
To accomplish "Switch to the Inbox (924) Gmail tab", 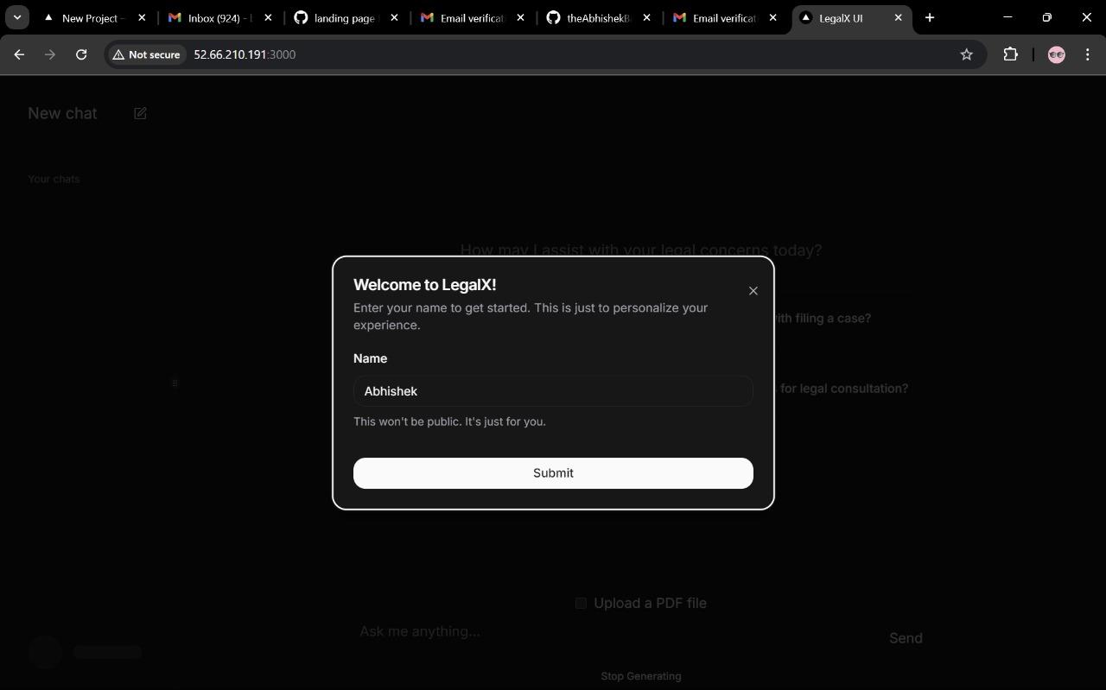I will click(221, 17).
